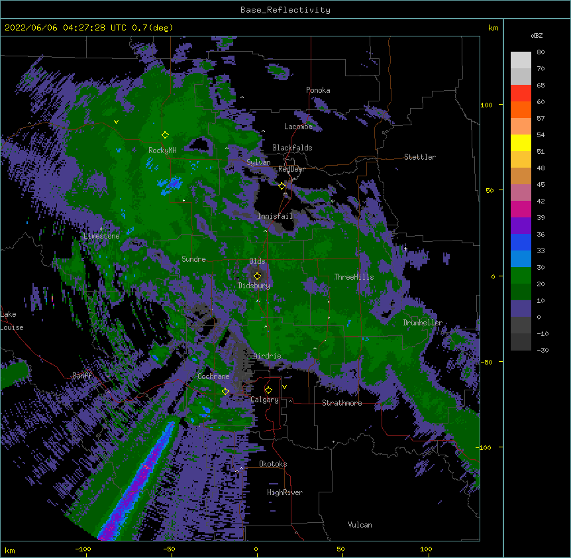Click the Okotoks label
This screenshot has width=571, height=558.
click(273, 464)
